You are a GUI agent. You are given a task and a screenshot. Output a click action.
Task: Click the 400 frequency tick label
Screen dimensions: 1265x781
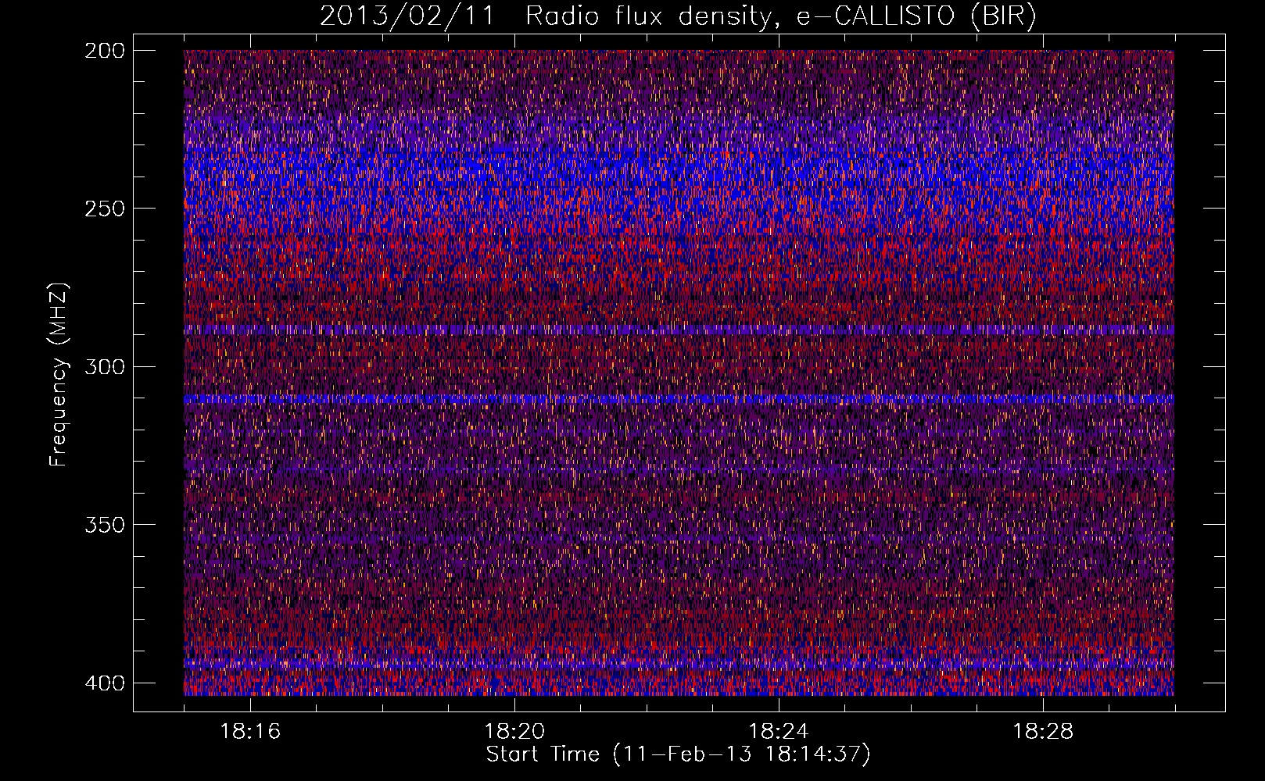pyautogui.click(x=104, y=683)
